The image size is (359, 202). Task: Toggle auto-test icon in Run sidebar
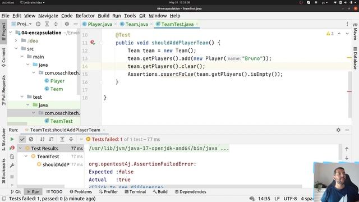coord(12,157)
